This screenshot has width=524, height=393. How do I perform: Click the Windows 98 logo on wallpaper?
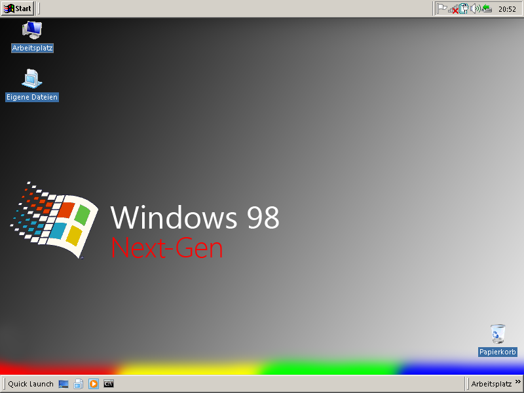(56, 219)
